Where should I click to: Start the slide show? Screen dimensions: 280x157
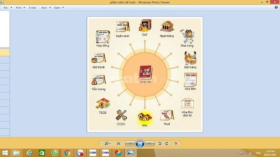[x=140, y=143]
